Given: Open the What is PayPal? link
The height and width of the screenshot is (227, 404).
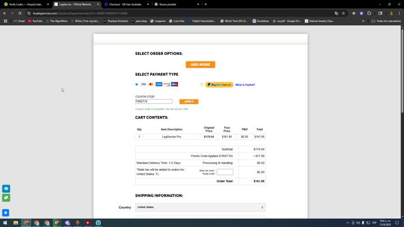Looking at the screenshot, I should point(245,85).
